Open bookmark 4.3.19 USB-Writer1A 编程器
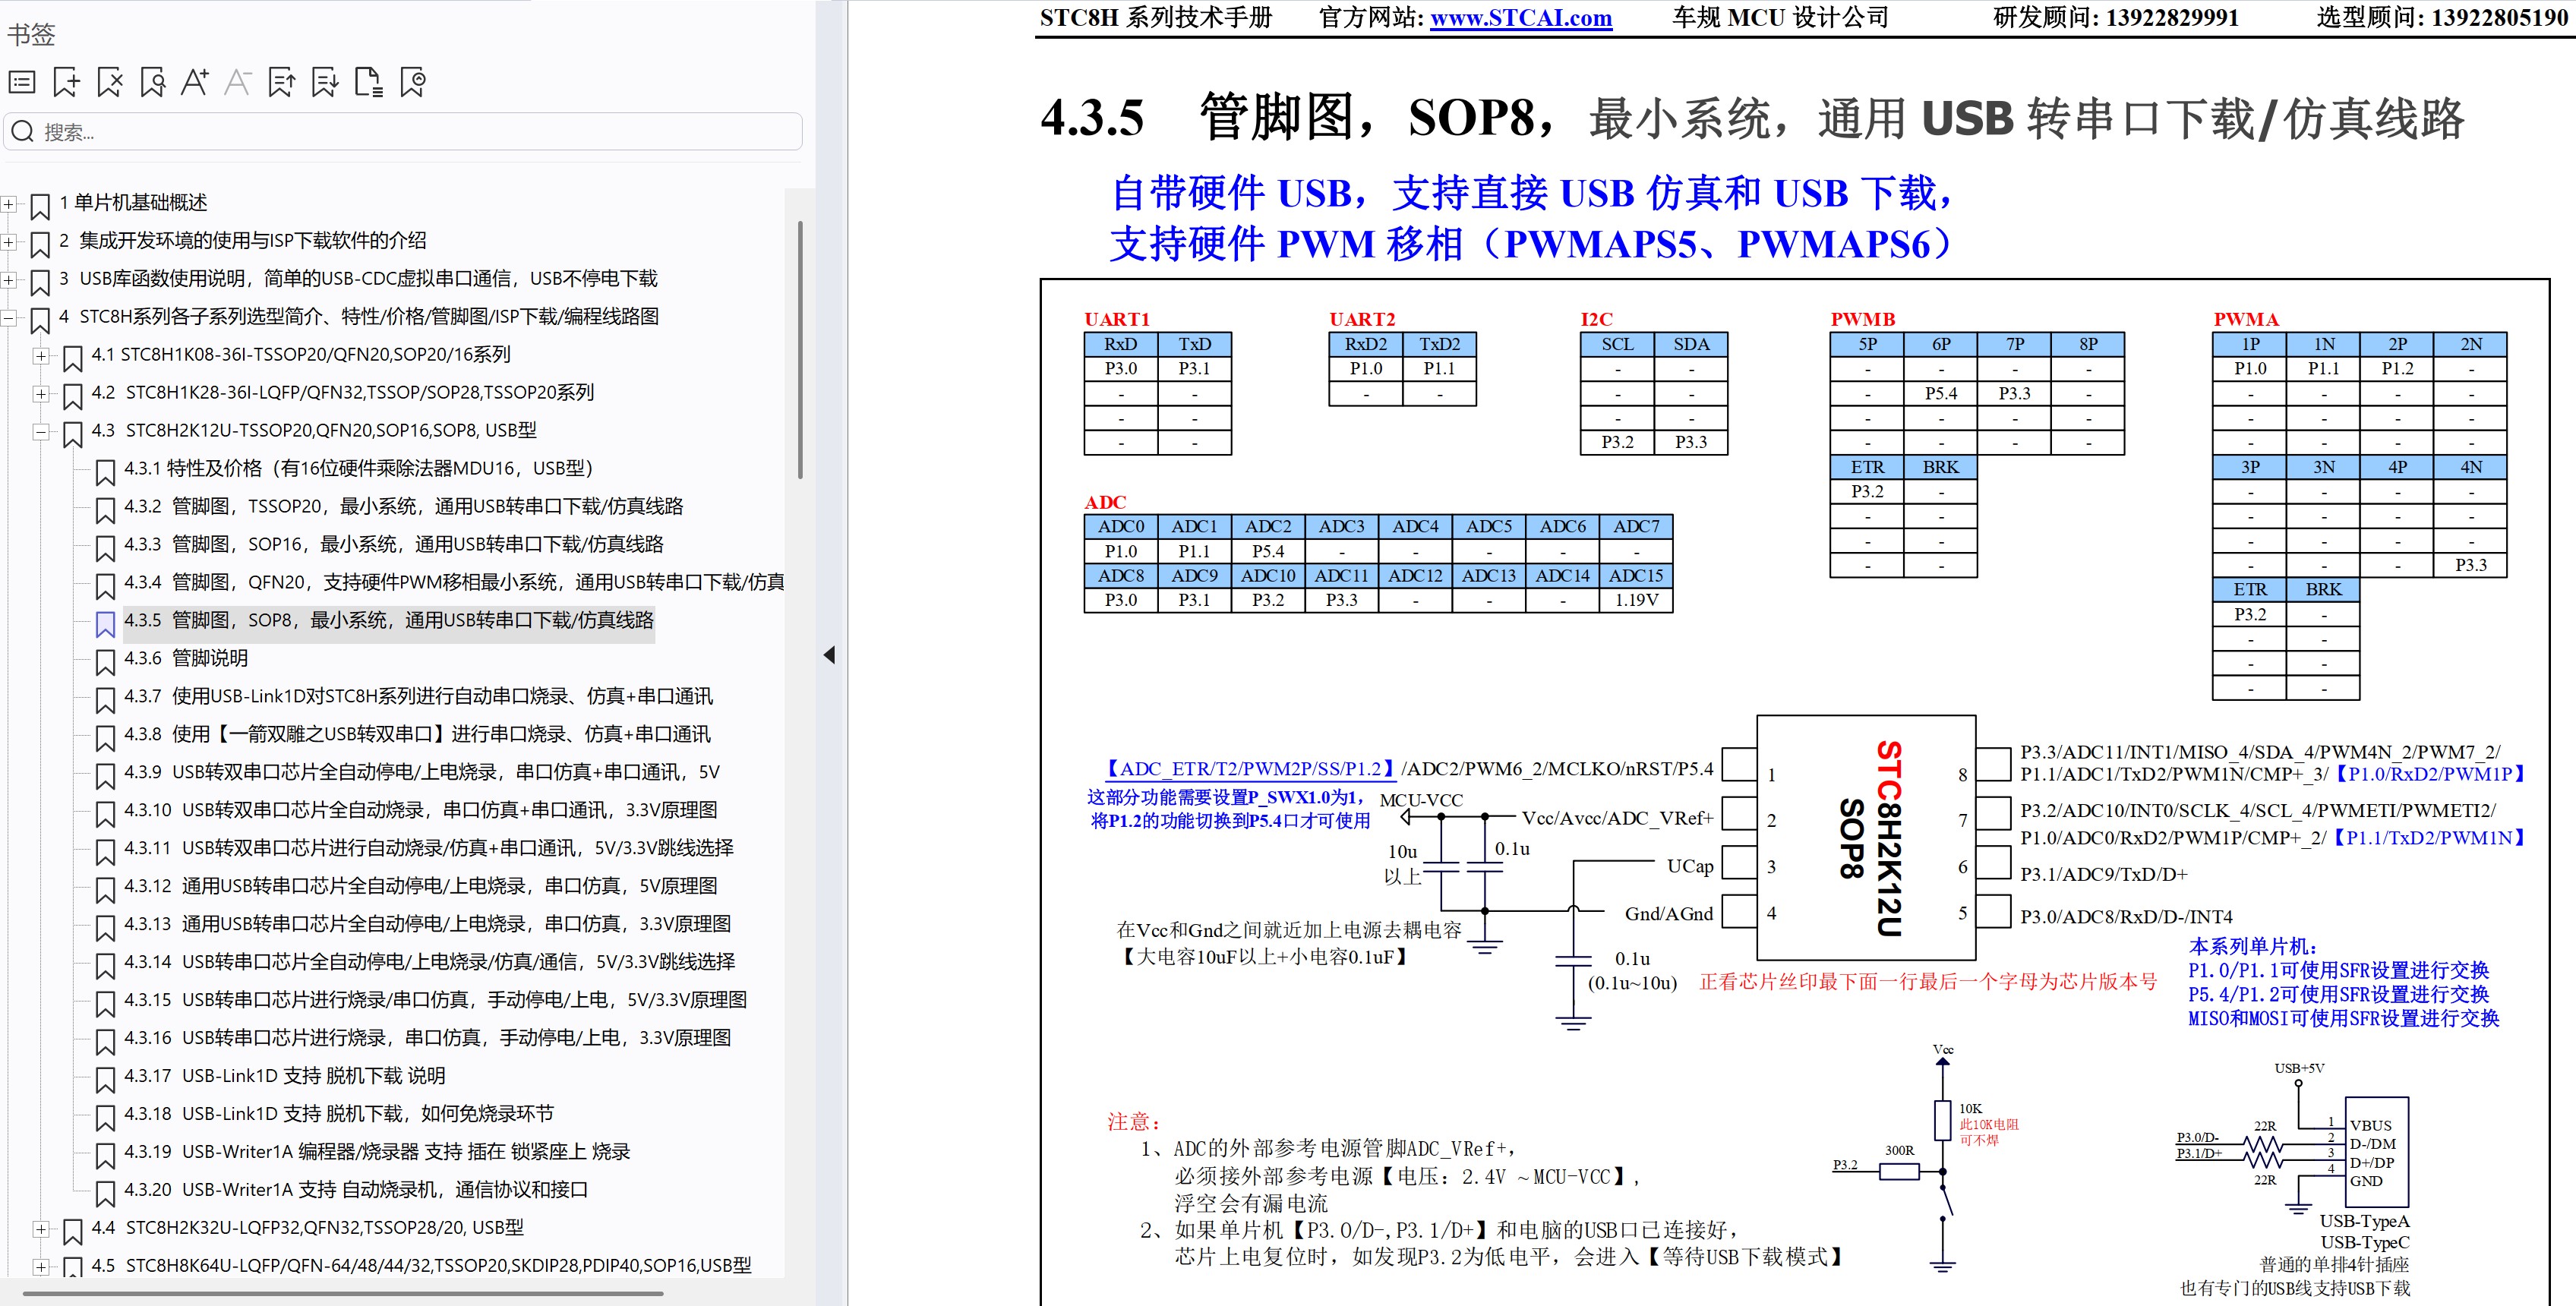The height and width of the screenshot is (1306, 2576). [x=377, y=1152]
